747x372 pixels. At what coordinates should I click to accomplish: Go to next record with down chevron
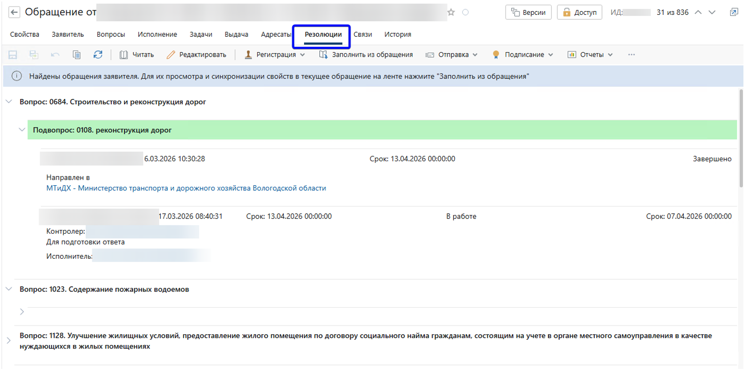tap(712, 12)
